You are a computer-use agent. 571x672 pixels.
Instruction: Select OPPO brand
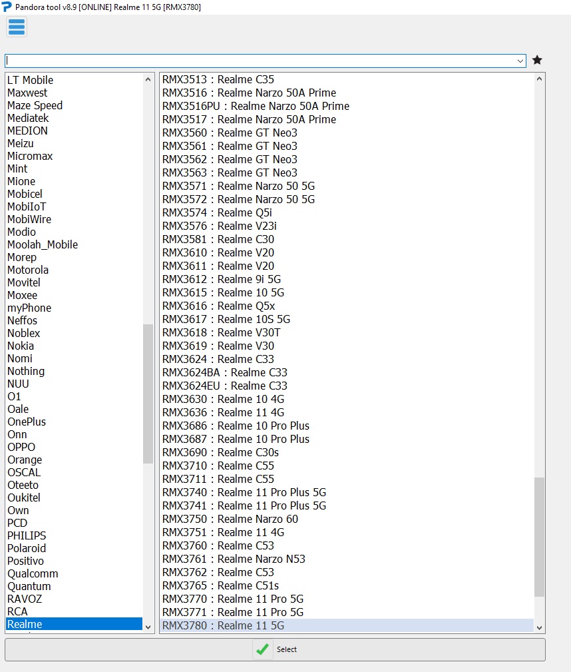[21, 447]
